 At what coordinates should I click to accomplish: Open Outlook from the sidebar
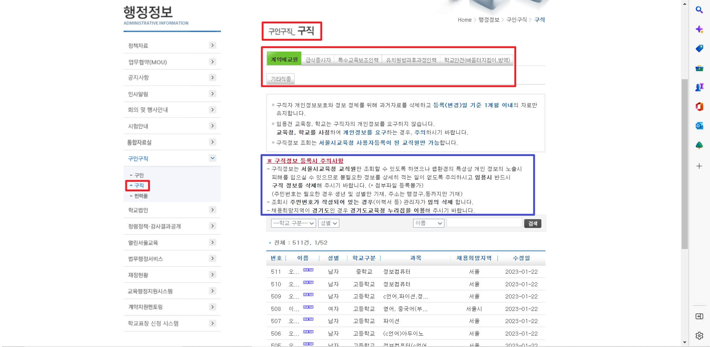pos(699,126)
